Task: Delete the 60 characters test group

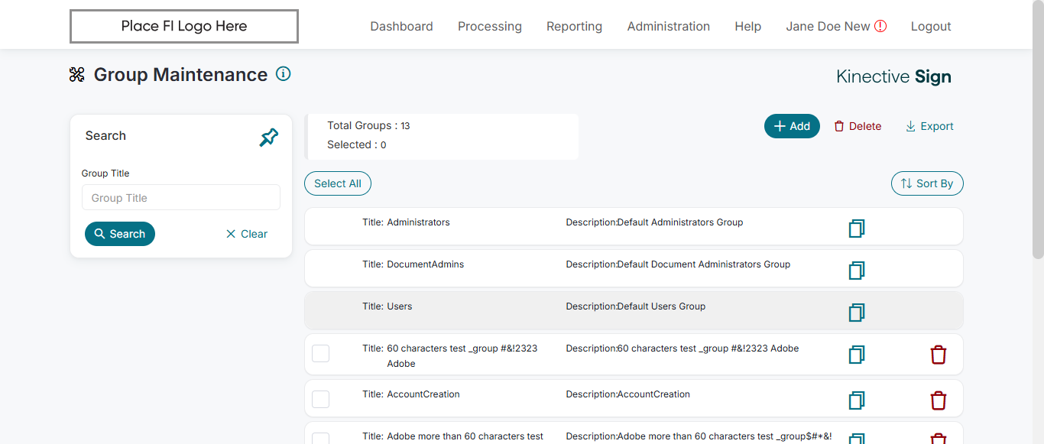Action: pyautogui.click(x=939, y=355)
